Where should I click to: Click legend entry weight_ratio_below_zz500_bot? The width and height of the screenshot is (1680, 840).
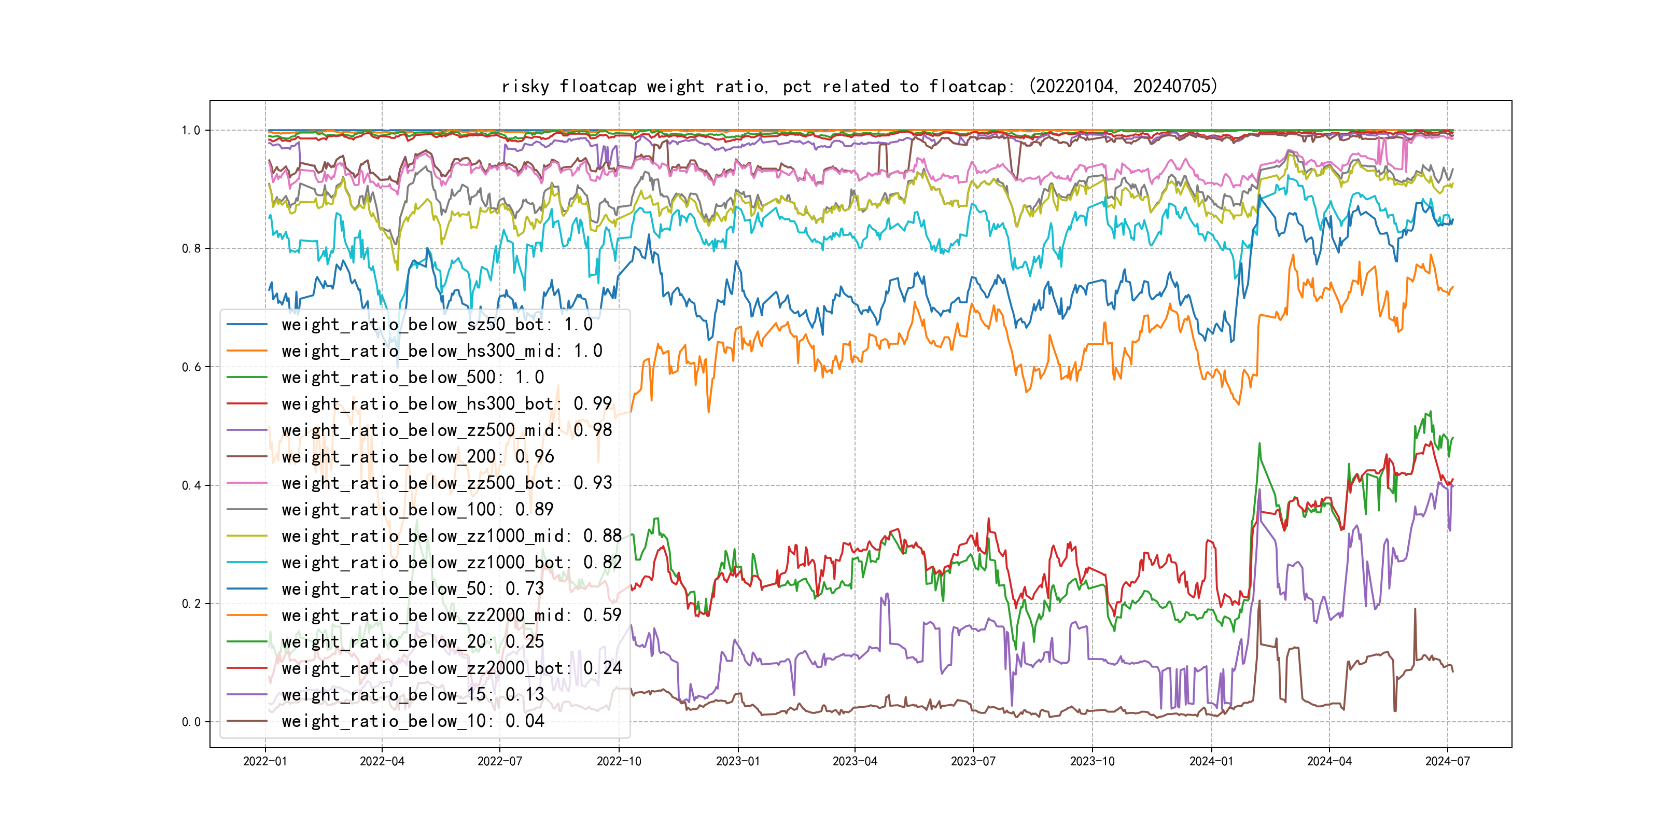[x=446, y=483]
